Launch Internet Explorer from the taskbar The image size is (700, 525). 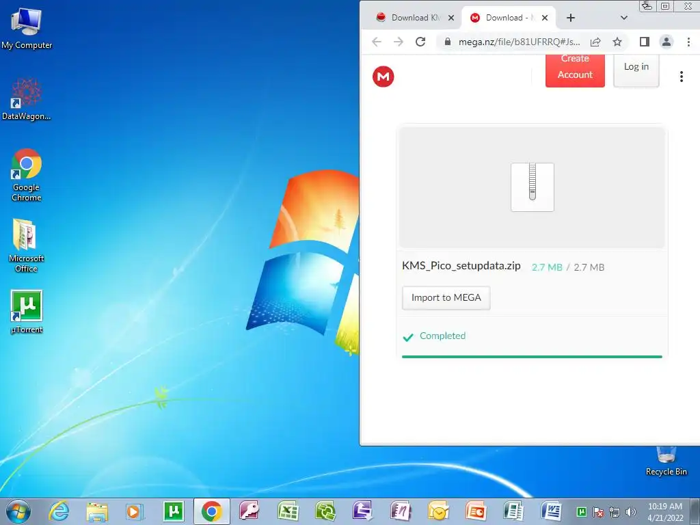[x=59, y=511]
